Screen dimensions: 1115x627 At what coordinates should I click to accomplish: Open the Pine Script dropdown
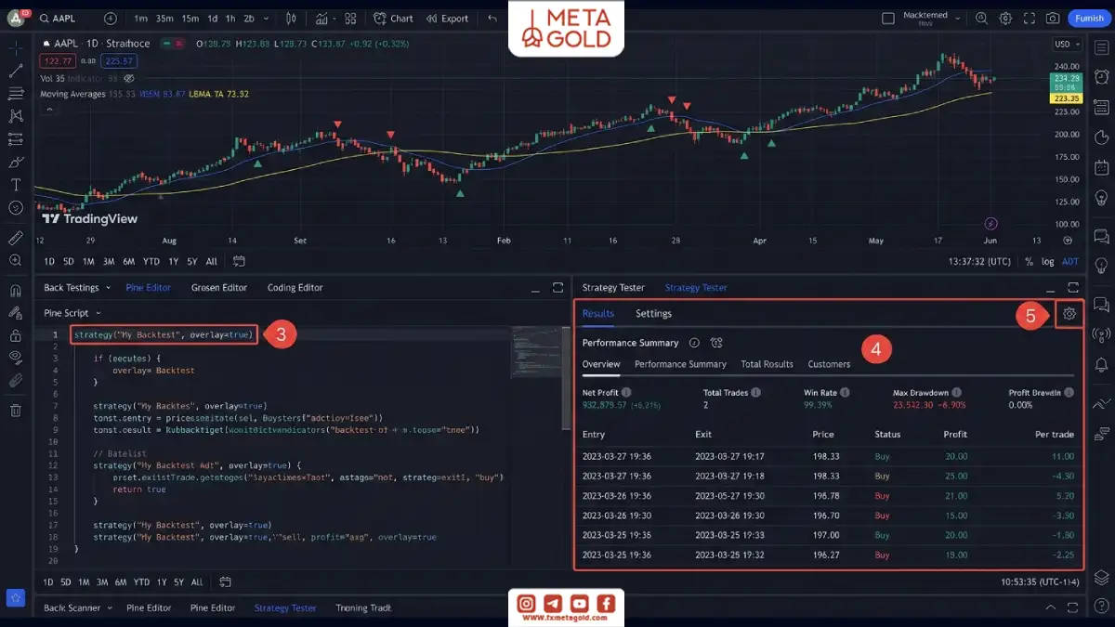click(72, 313)
